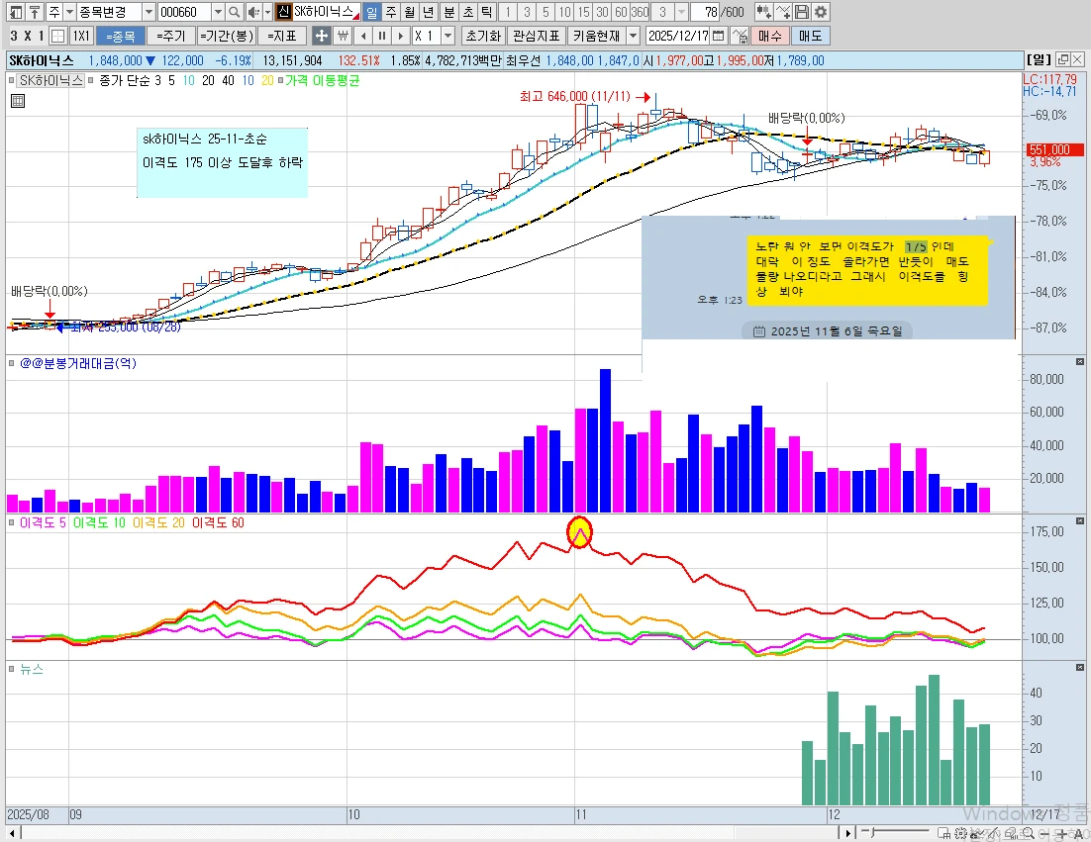Screen dimensions: 1091x842
Task: Click the 관심지표 button
Action: click(x=536, y=36)
